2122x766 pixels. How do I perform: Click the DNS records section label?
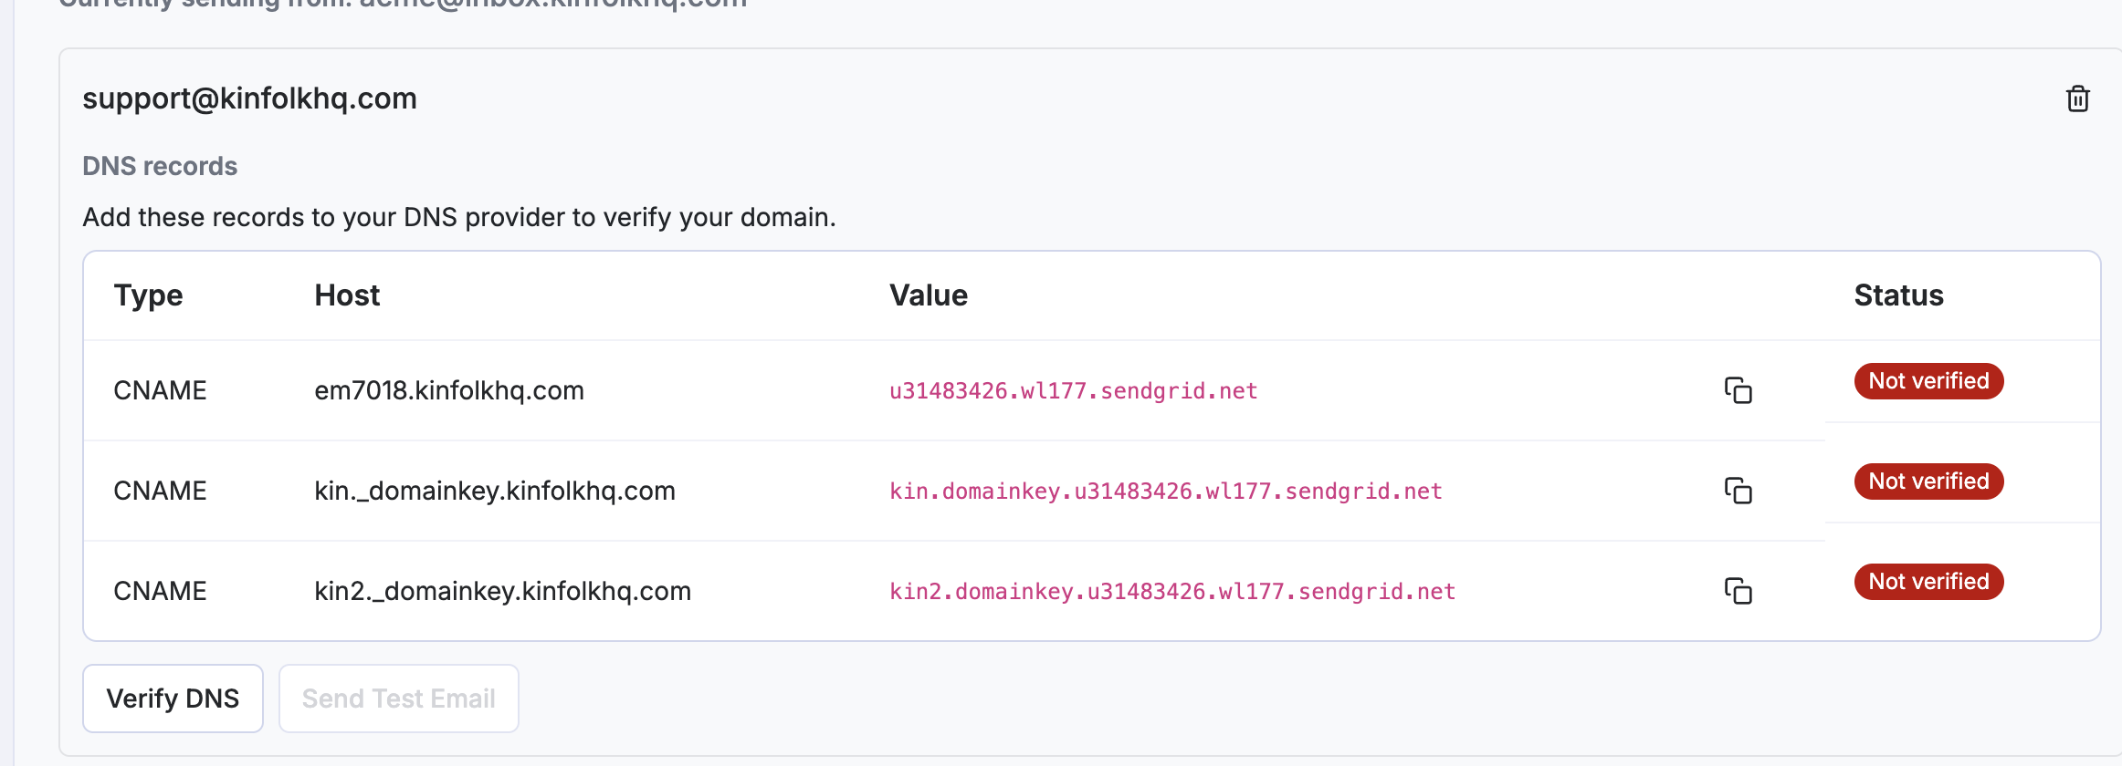pos(160,166)
